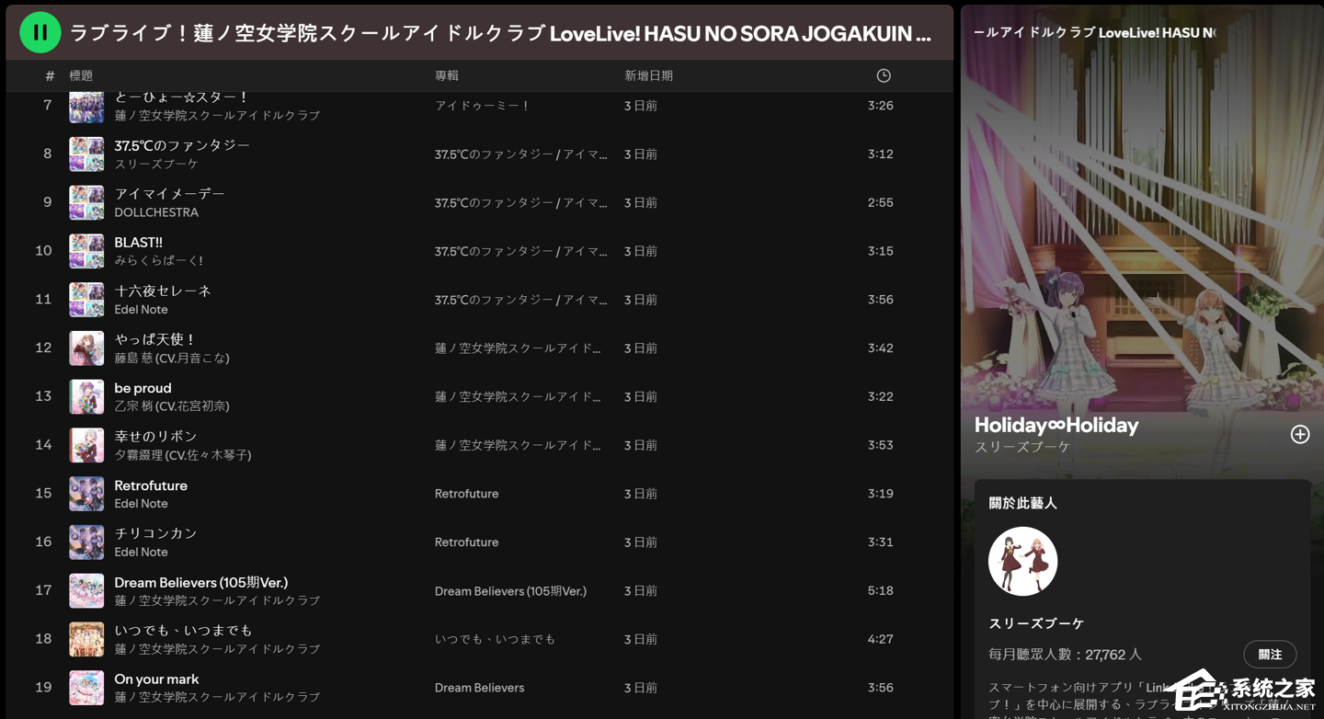This screenshot has height=719, width=1324.
Task: Select track On your mark
Action: pyautogui.click(x=156, y=679)
